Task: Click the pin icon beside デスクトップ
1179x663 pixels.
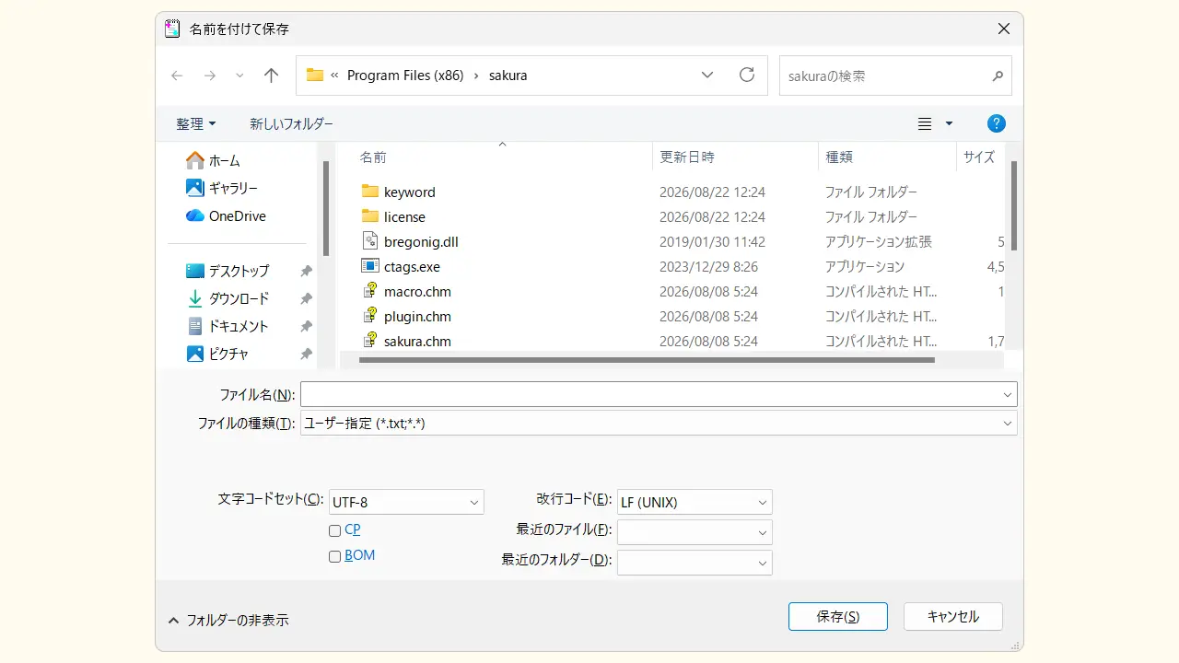Action: coord(306,271)
